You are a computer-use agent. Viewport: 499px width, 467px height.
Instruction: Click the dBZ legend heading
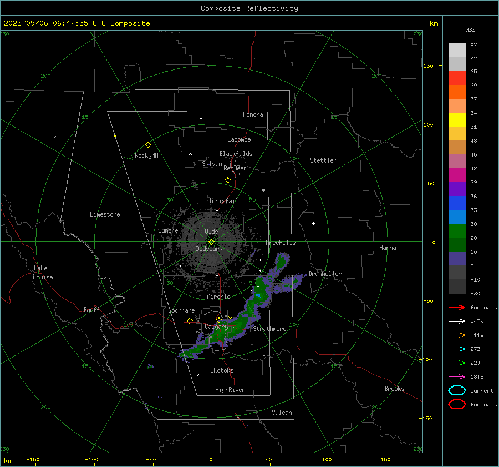point(470,29)
